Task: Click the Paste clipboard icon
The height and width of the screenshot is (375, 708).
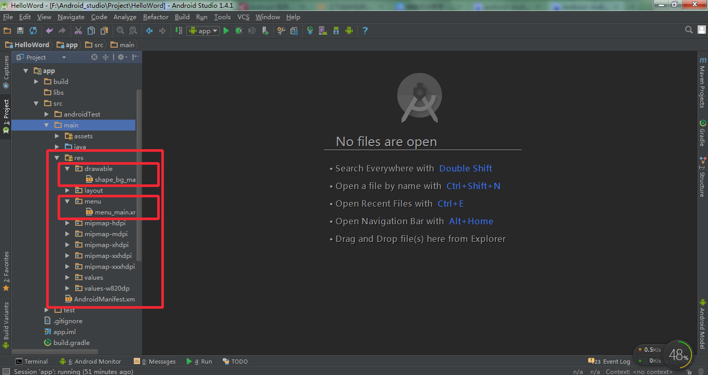Action: 104,31
